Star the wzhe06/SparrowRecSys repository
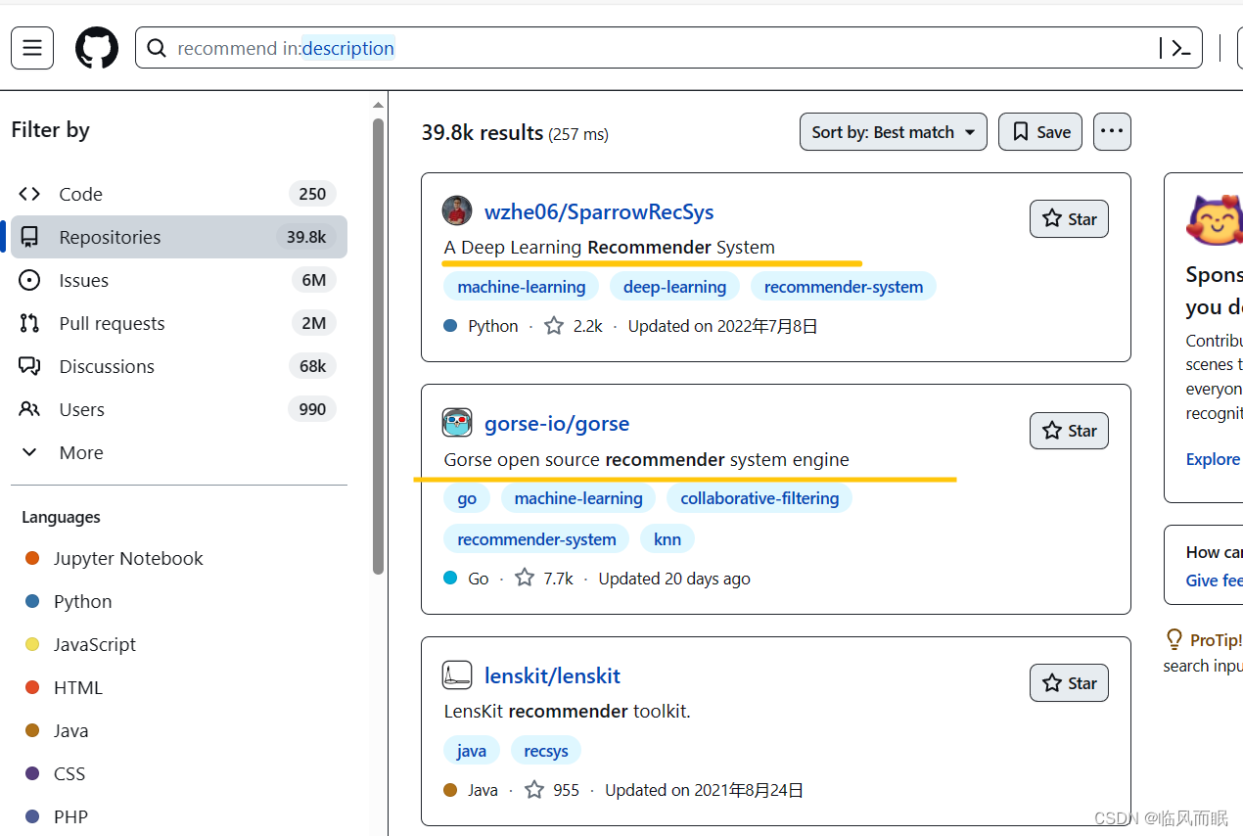Screen dimensions: 1243x836 pos(1069,218)
